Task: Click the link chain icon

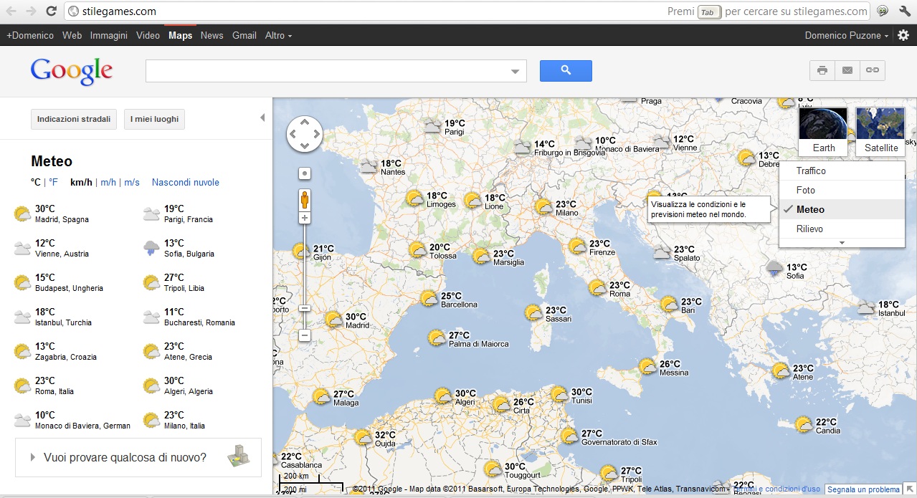Action: tap(872, 70)
